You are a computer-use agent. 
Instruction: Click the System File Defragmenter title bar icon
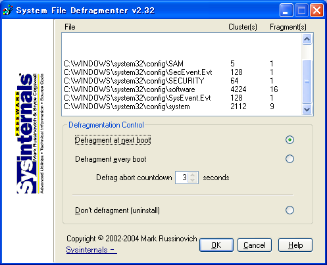8,10
